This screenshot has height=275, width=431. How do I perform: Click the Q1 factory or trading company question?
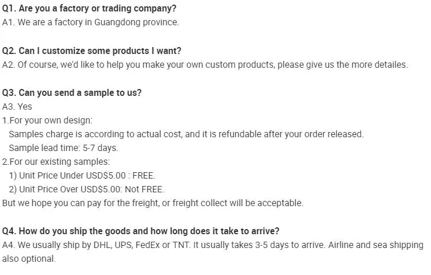[89, 9]
